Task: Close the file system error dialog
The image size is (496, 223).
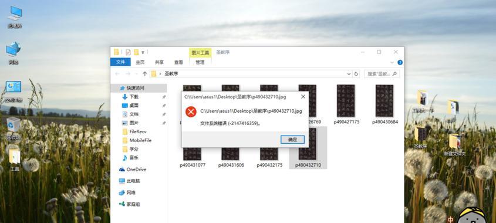Action: pos(303,97)
